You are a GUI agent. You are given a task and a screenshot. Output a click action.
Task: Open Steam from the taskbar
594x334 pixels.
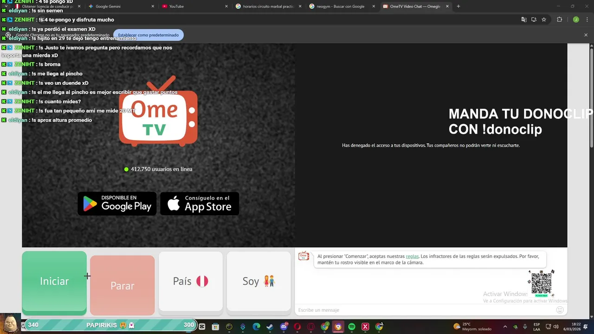click(x=270, y=327)
